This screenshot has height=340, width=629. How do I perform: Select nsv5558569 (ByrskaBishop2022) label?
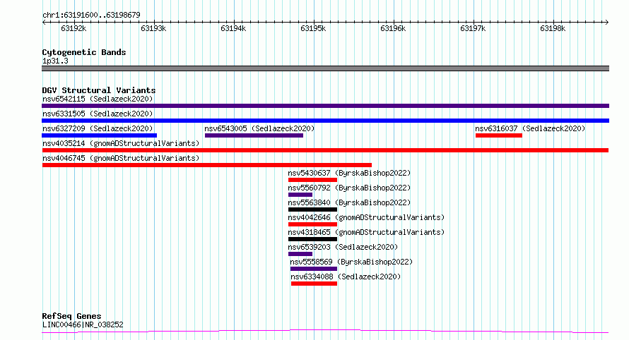point(351,262)
